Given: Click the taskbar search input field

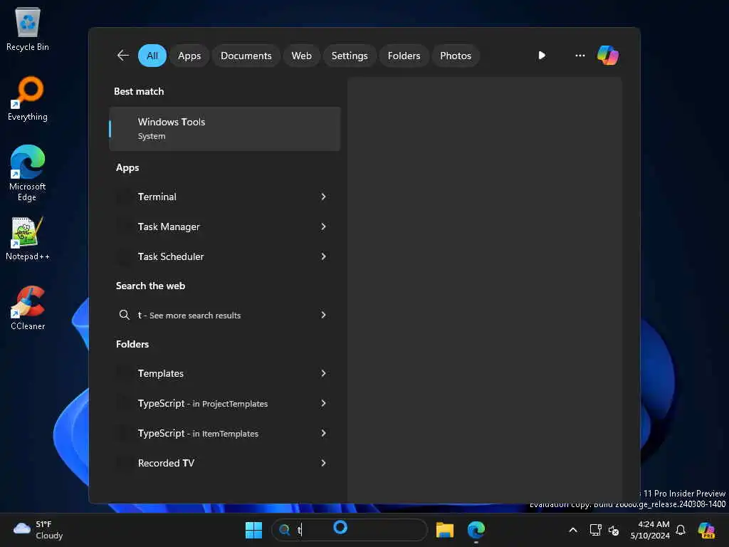Looking at the screenshot, I should pyautogui.click(x=349, y=530).
